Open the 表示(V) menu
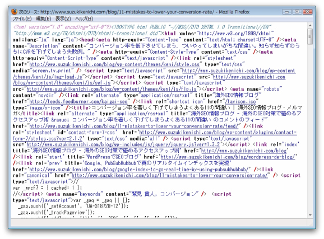The width and height of the screenshot is (324, 239). pos(63,19)
